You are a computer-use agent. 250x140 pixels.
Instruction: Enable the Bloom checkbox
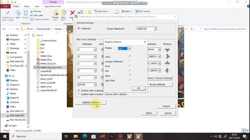[130, 76]
